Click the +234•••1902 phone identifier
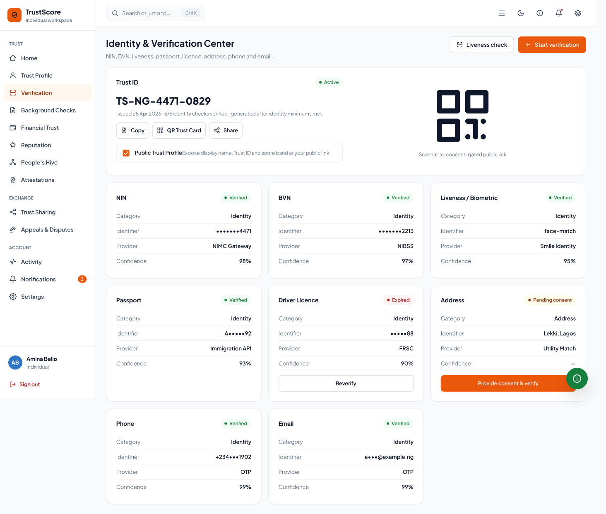Screen dimensions: 606x514 [233, 457]
